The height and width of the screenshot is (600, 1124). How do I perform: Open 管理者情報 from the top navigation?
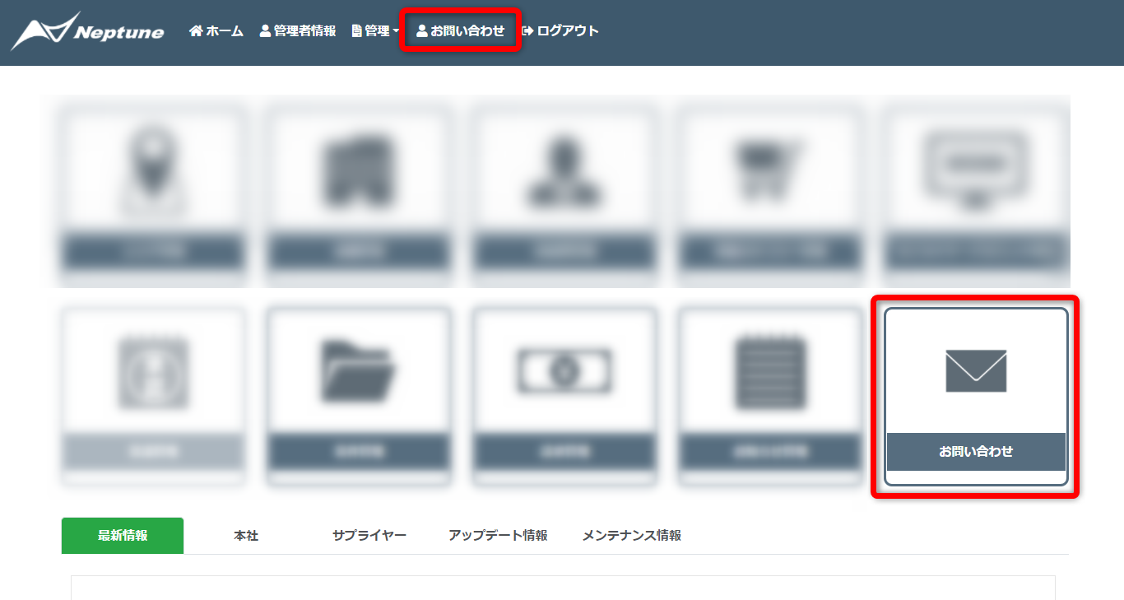(298, 31)
